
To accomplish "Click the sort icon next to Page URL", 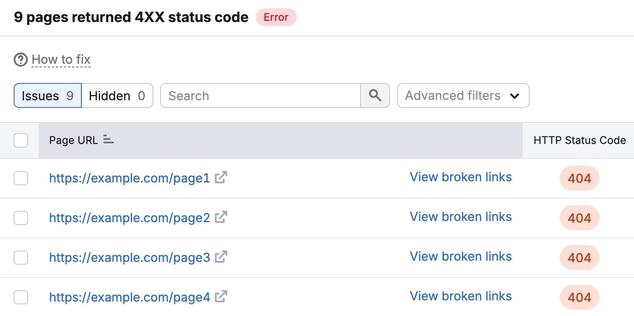I will pyautogui.click(x=108, y=140).
